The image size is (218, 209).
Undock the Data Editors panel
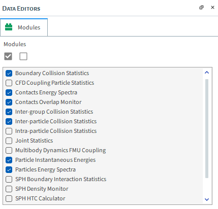click(201, 8)
